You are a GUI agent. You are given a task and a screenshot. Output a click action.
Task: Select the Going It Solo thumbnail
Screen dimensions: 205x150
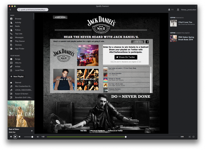(x=64, y=79)
